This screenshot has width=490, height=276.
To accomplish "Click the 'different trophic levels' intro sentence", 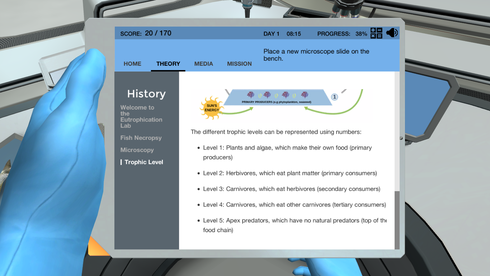I will (x=276, y=132).
